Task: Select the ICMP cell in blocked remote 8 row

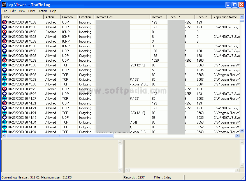Action: pos(66,32)
